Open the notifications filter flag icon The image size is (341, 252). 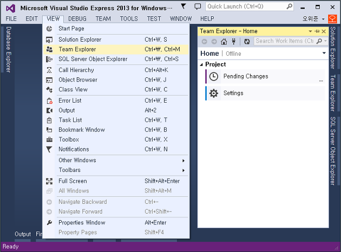pos(183,6)
